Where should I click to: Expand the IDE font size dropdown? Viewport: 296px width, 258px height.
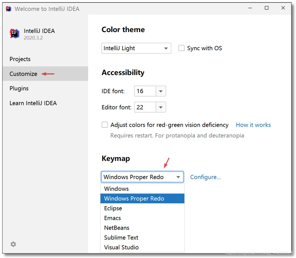(x=161, y=91)
